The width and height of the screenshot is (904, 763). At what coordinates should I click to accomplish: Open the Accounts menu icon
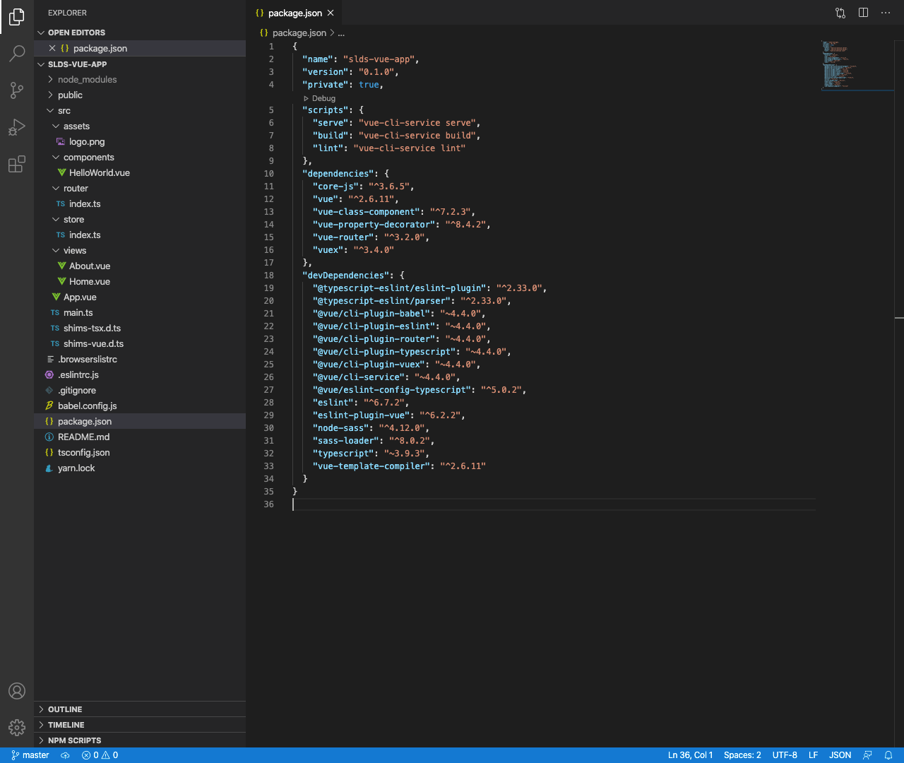tap(17, 691)
